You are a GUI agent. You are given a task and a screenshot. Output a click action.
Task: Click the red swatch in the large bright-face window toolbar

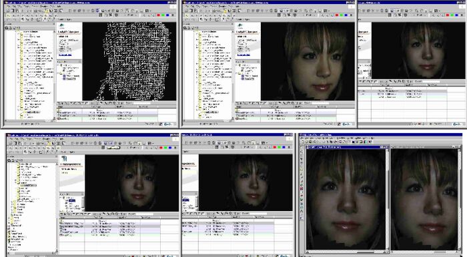[337, 15]
